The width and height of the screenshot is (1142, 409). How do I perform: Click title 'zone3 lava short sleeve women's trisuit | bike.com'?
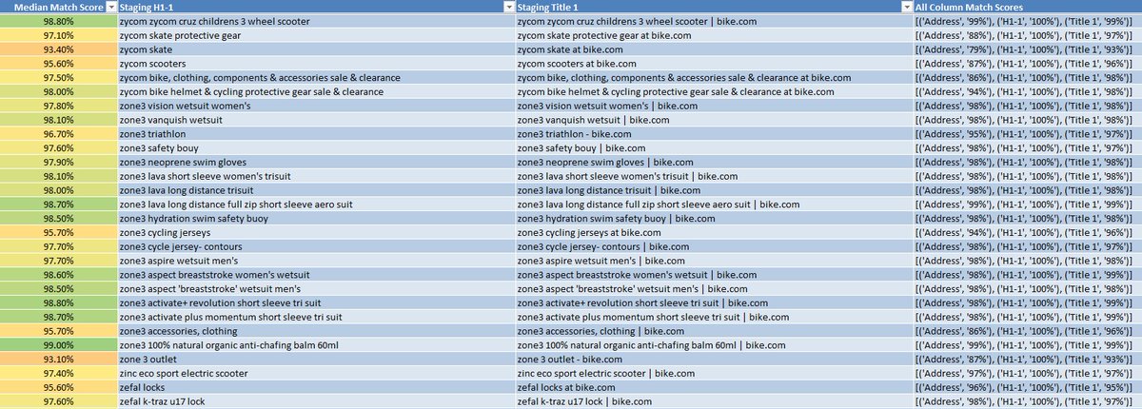(714, 177)
